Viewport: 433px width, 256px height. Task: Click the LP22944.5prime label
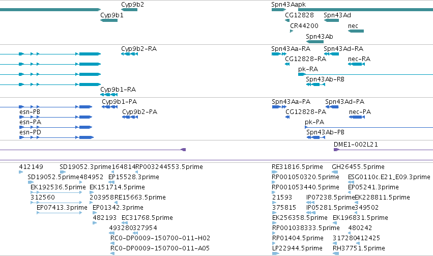(x=297, y=248)
